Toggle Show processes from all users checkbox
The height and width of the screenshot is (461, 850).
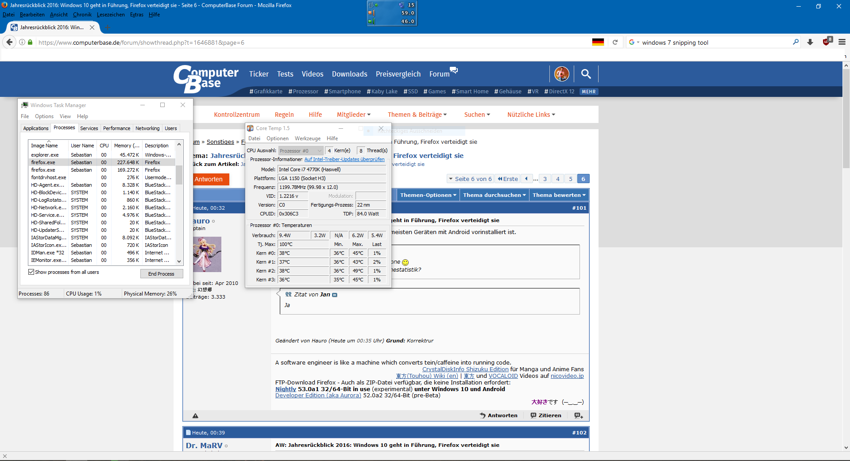(x=31, y=272)
